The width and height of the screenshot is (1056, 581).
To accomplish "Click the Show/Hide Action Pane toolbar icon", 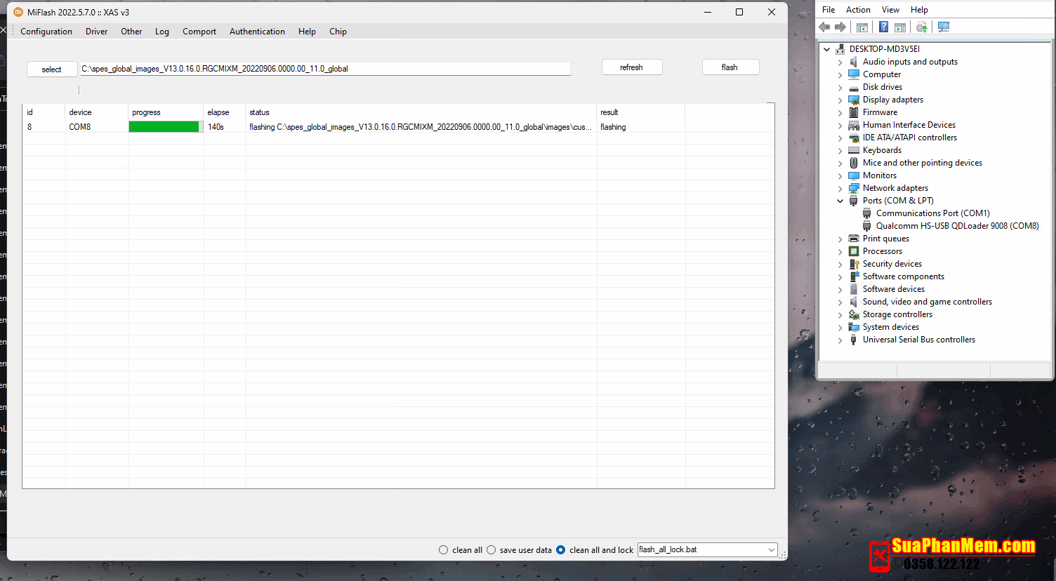I will [x=900, y=27].
